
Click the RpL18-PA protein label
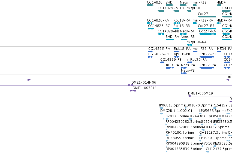(x=182, y=48)
